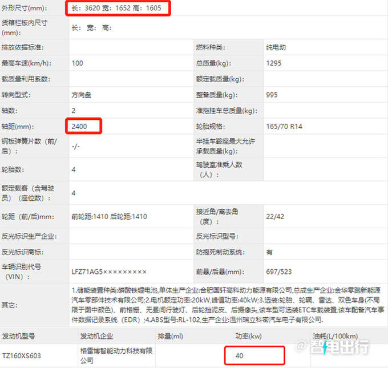Click the 其它 remarks paragraph text
Viewport: 388px width, 368px height.
[x=228, y=305]
